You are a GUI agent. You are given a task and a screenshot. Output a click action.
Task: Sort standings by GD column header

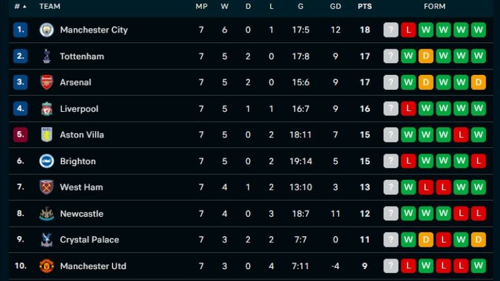[336, 6]
